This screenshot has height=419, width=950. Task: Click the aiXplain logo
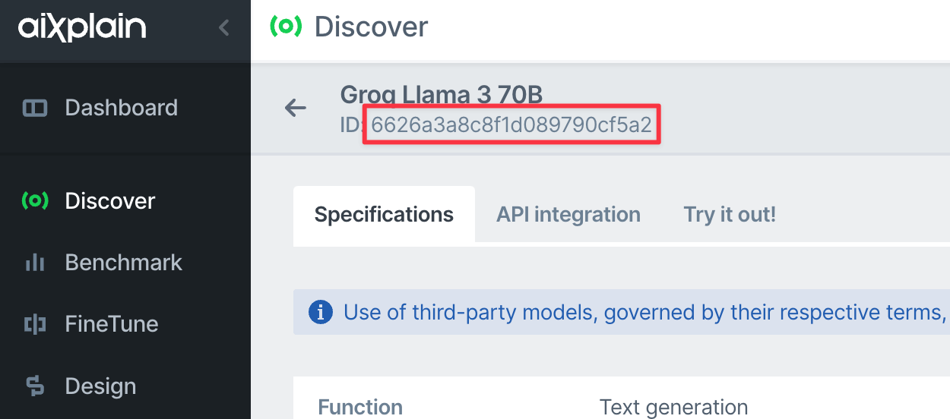pos(82,28)
